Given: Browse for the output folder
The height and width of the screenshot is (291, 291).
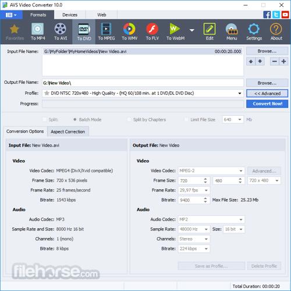Looking at the screenshot, I should point(267,83).
